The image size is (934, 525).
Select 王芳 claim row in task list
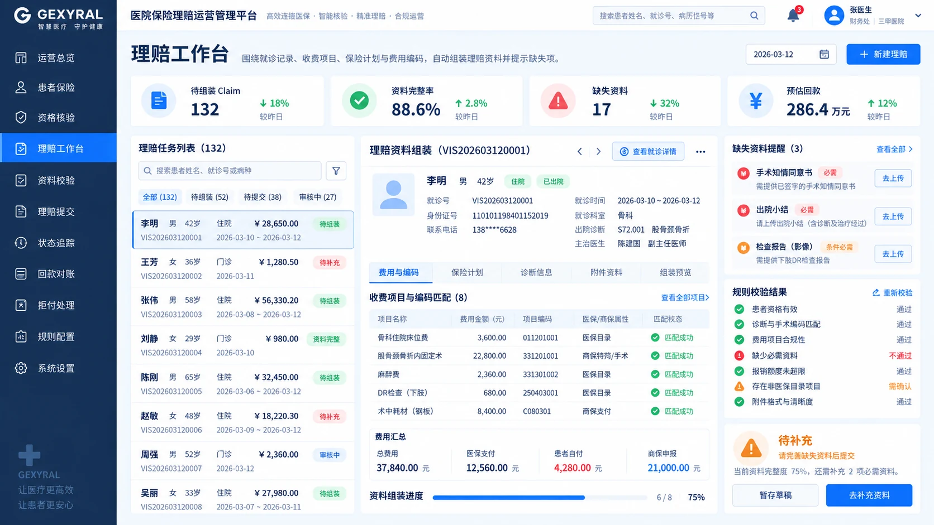point(242,268)
